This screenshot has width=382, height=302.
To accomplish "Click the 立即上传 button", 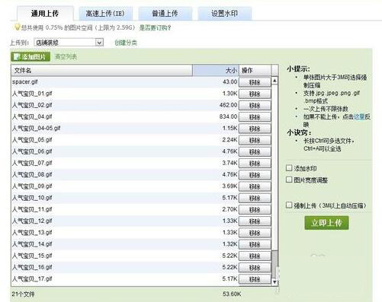I will [326, 223].
